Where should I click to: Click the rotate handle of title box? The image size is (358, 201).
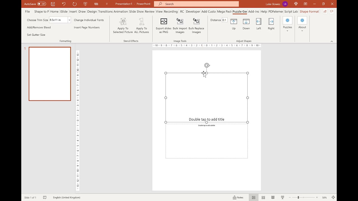pyautogui.click(x=207, y=65)
